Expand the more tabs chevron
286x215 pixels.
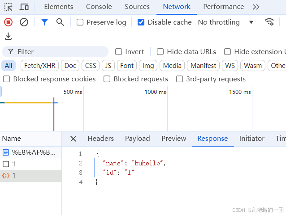click(256, 7)
